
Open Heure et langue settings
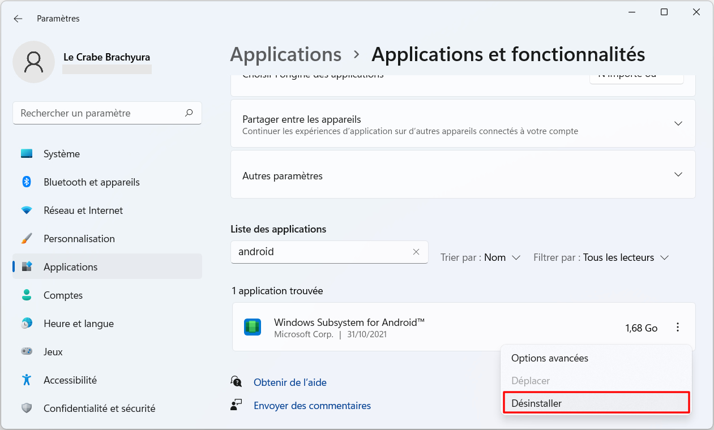(x=107, y=324)
